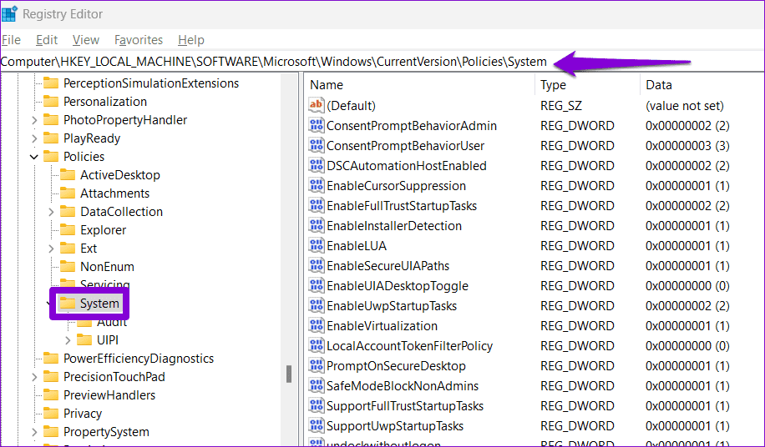765x447 pixels.
Task: Click the EnableCursorSuppression DWORD icon
Action: [x=317, y=185]
